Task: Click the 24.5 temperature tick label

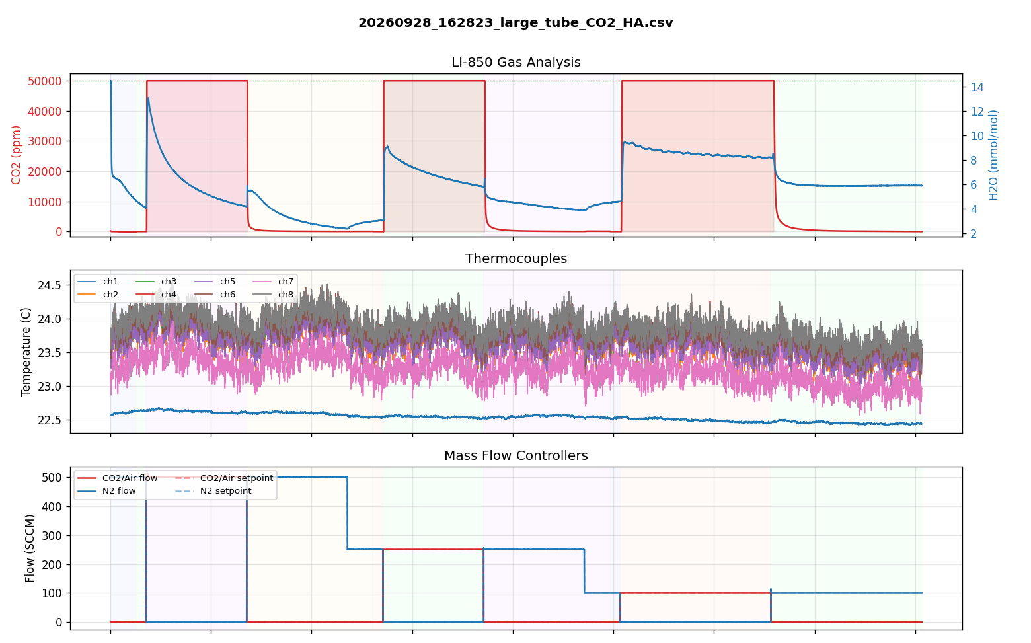Action: [x=50, y=285]
